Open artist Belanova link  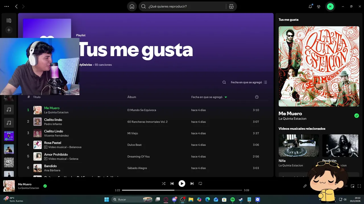[x=75, y=147]
